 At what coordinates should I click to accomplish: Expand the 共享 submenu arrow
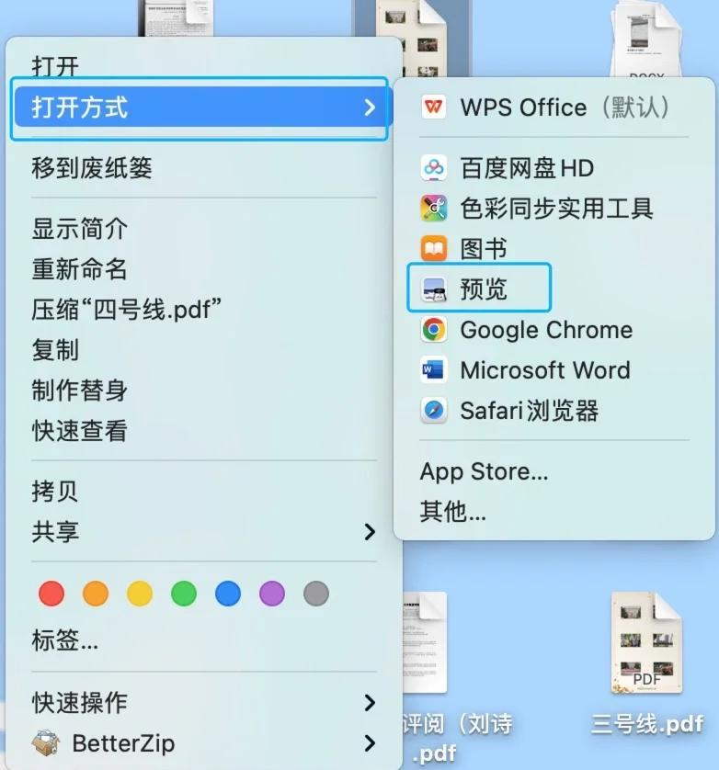pos(370,531)
